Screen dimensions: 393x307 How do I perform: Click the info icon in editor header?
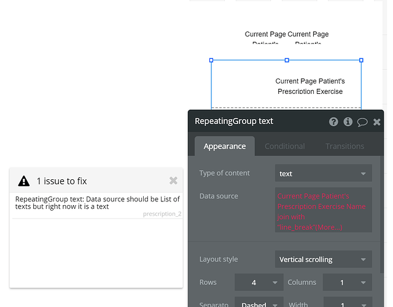point(348,122)
